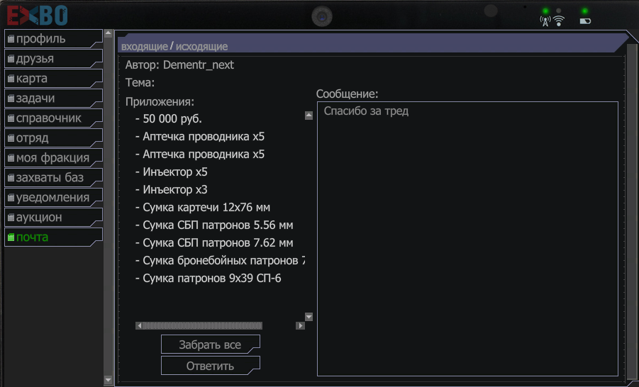Click the EXBO logo
639x387 pixels.
point(38,14)
